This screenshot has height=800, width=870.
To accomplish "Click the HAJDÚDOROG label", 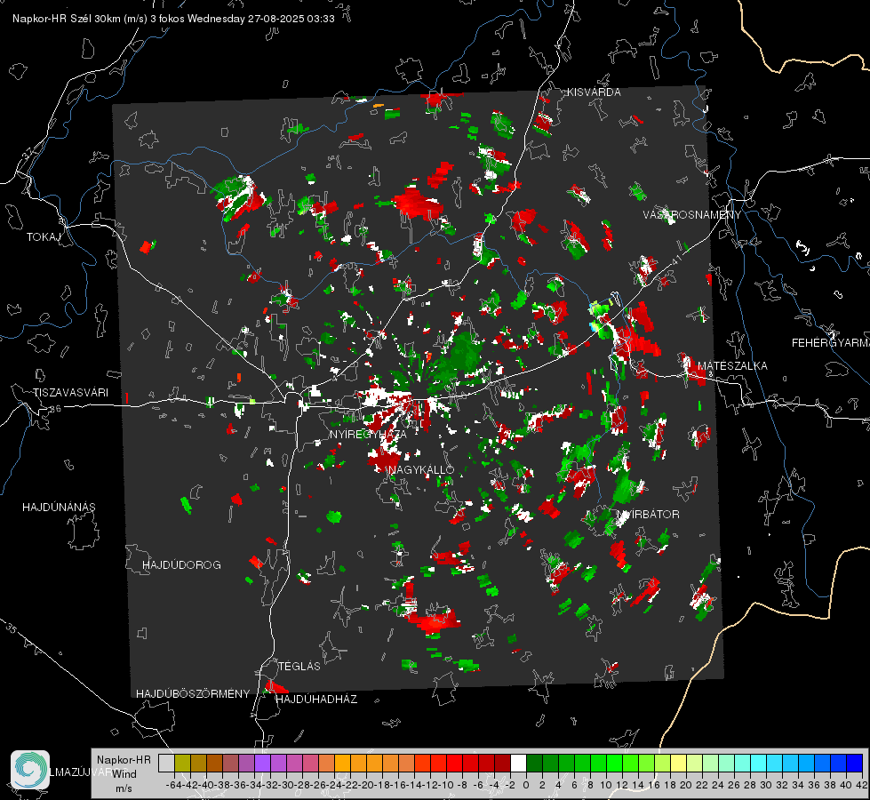I will [181, 564].
